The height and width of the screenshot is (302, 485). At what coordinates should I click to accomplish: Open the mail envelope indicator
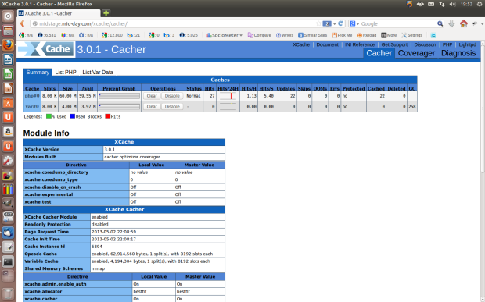click(431, 4)
